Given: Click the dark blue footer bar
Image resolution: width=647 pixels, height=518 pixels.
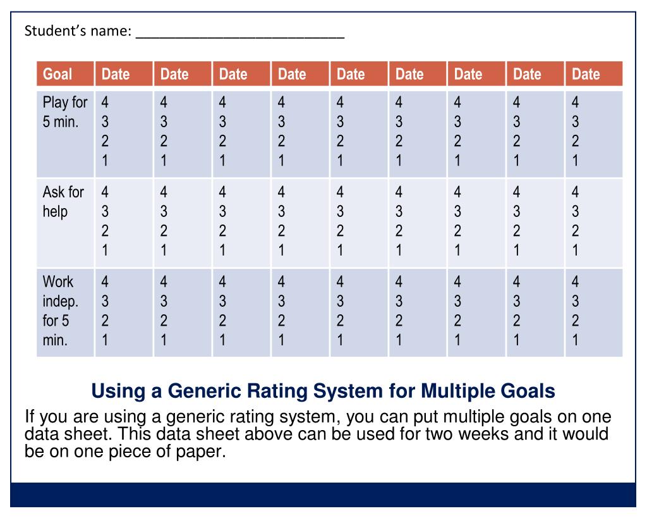Looking at the screenshot, I should [323, 495].
